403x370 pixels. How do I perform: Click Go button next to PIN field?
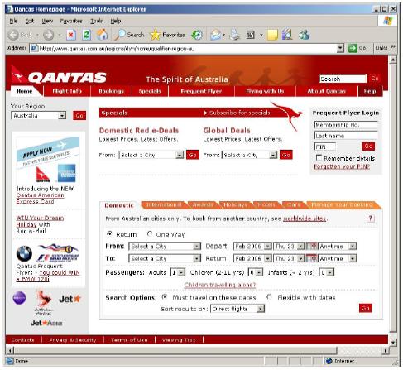[x=368, y=147]
